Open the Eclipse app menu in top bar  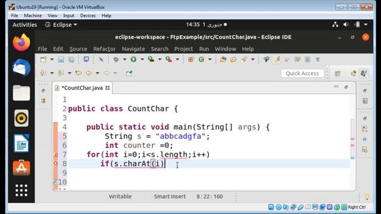click(61, 25)
